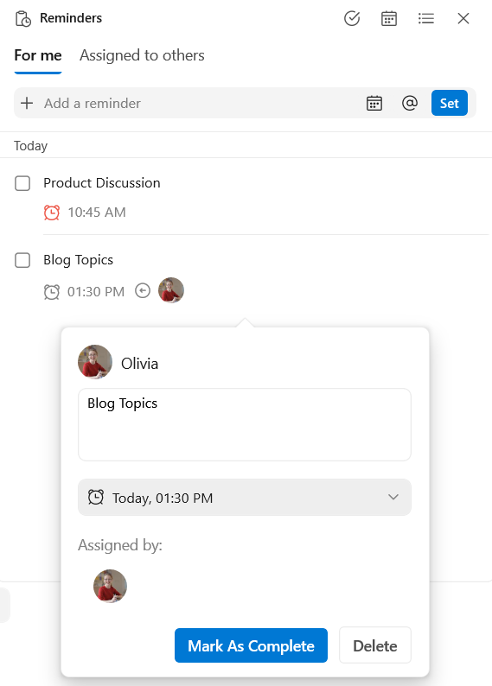Click the blue Set button

coord(450,104)
